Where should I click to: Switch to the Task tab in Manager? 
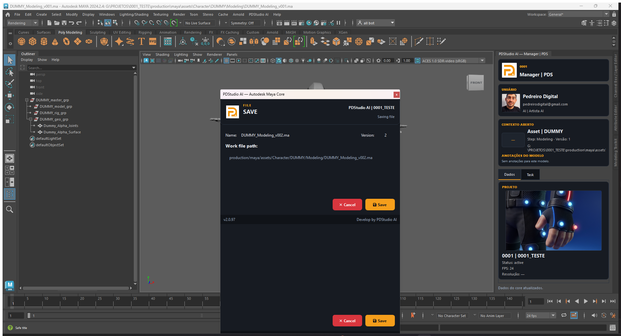530,175
